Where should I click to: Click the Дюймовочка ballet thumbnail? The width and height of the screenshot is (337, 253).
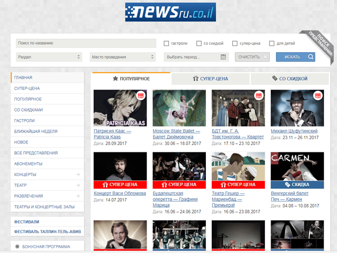179,108
